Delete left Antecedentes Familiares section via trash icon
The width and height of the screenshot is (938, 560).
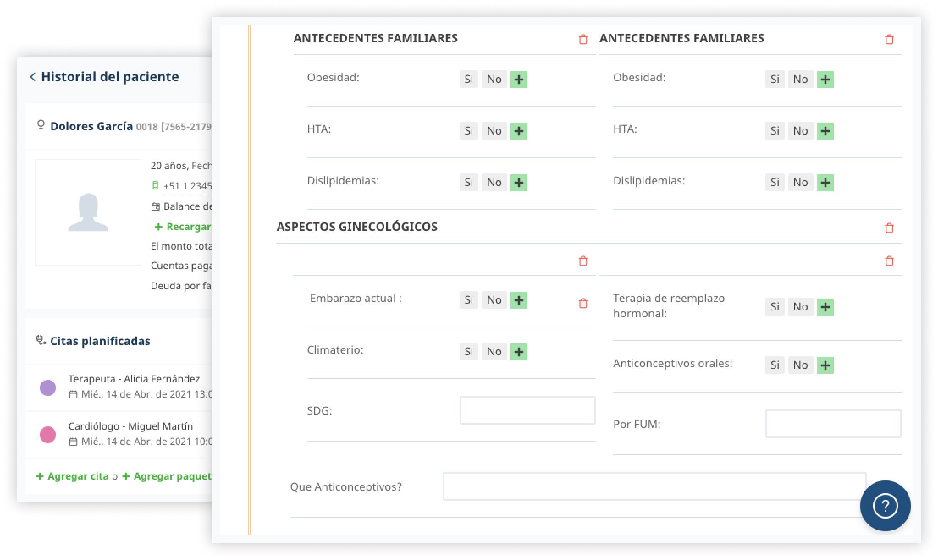[x=583, y=39]
